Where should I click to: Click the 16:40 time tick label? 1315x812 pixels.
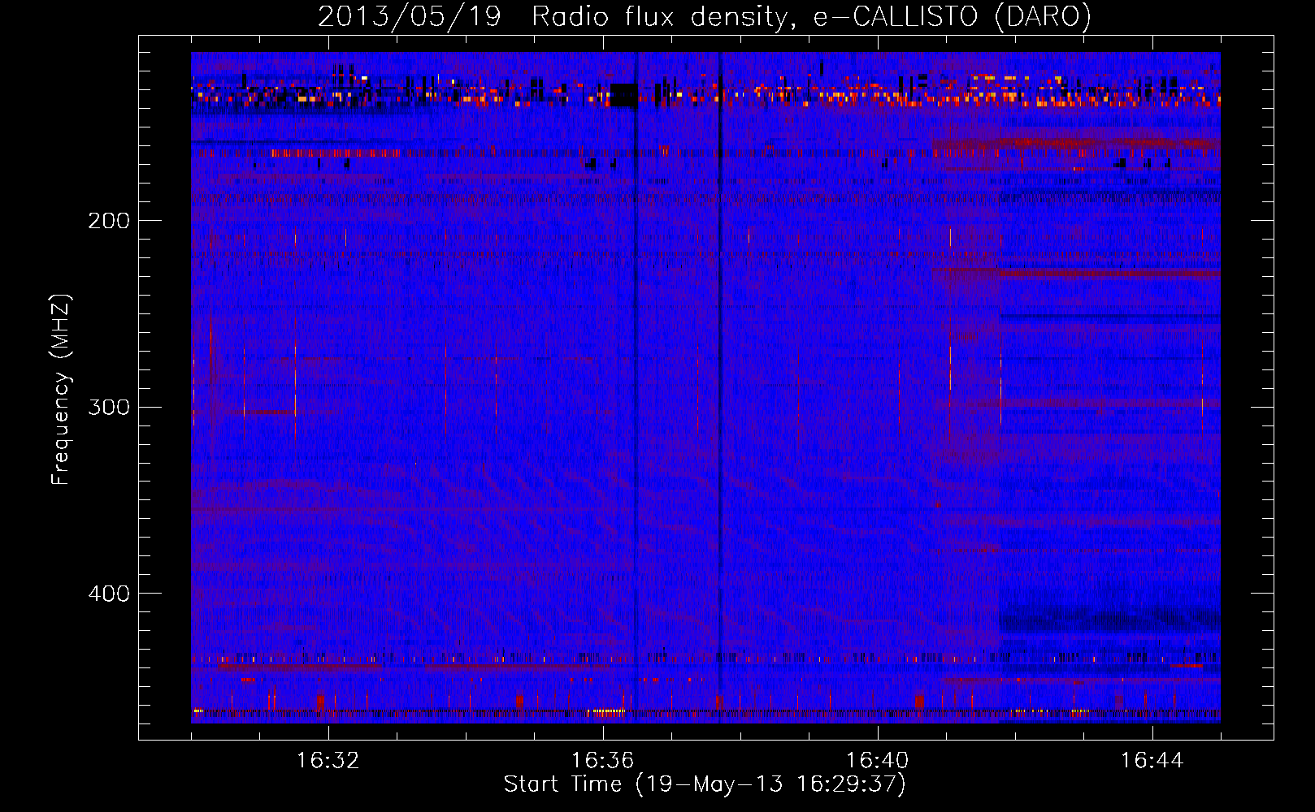(x=877, y=761)
